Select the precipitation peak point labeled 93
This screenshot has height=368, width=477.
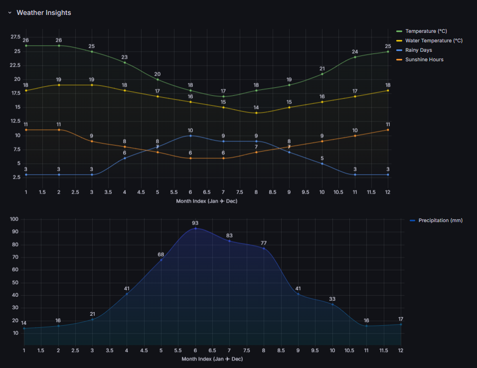tap(195, 229)
